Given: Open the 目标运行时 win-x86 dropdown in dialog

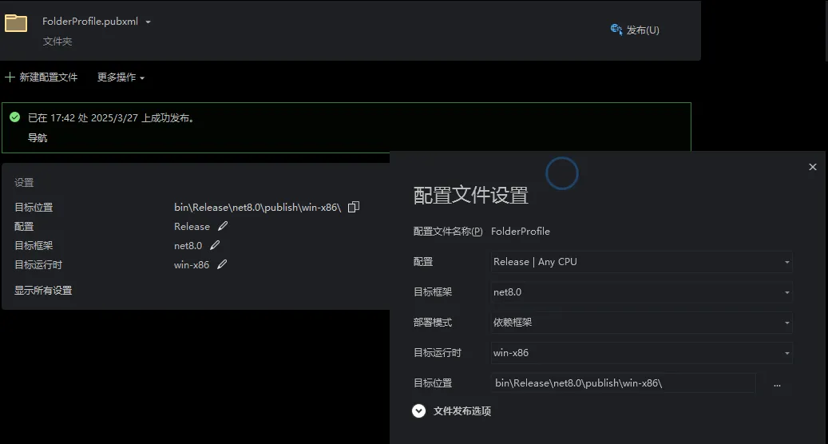Looking at the screenshot, I should click(642, 353).
